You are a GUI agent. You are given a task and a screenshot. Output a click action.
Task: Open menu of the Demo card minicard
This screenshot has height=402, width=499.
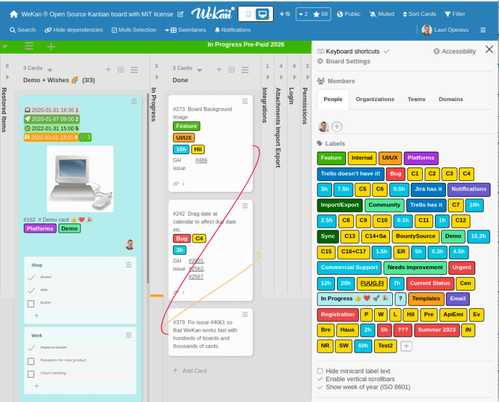point(134,101)
